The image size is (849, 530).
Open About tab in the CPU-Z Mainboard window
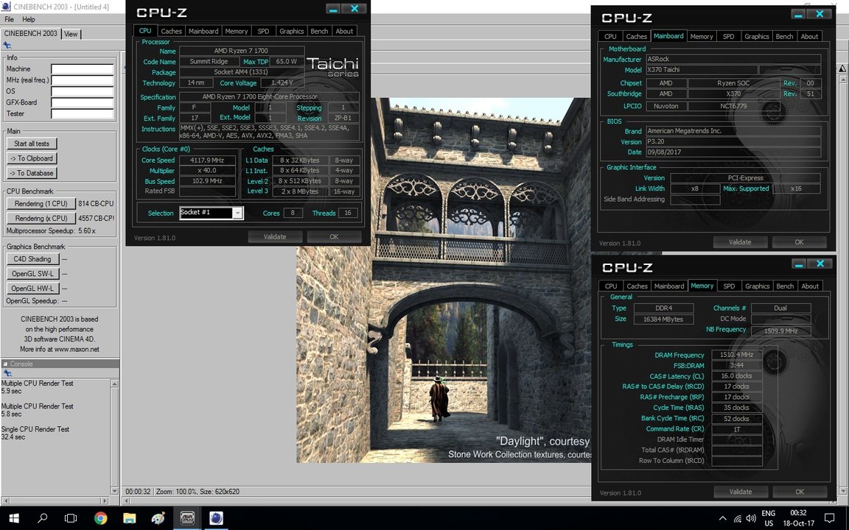point(809,37)
